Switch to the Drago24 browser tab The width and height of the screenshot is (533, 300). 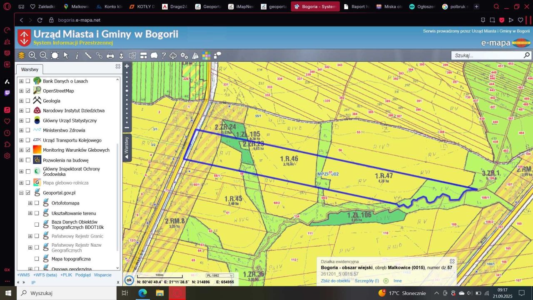[174, 7]
